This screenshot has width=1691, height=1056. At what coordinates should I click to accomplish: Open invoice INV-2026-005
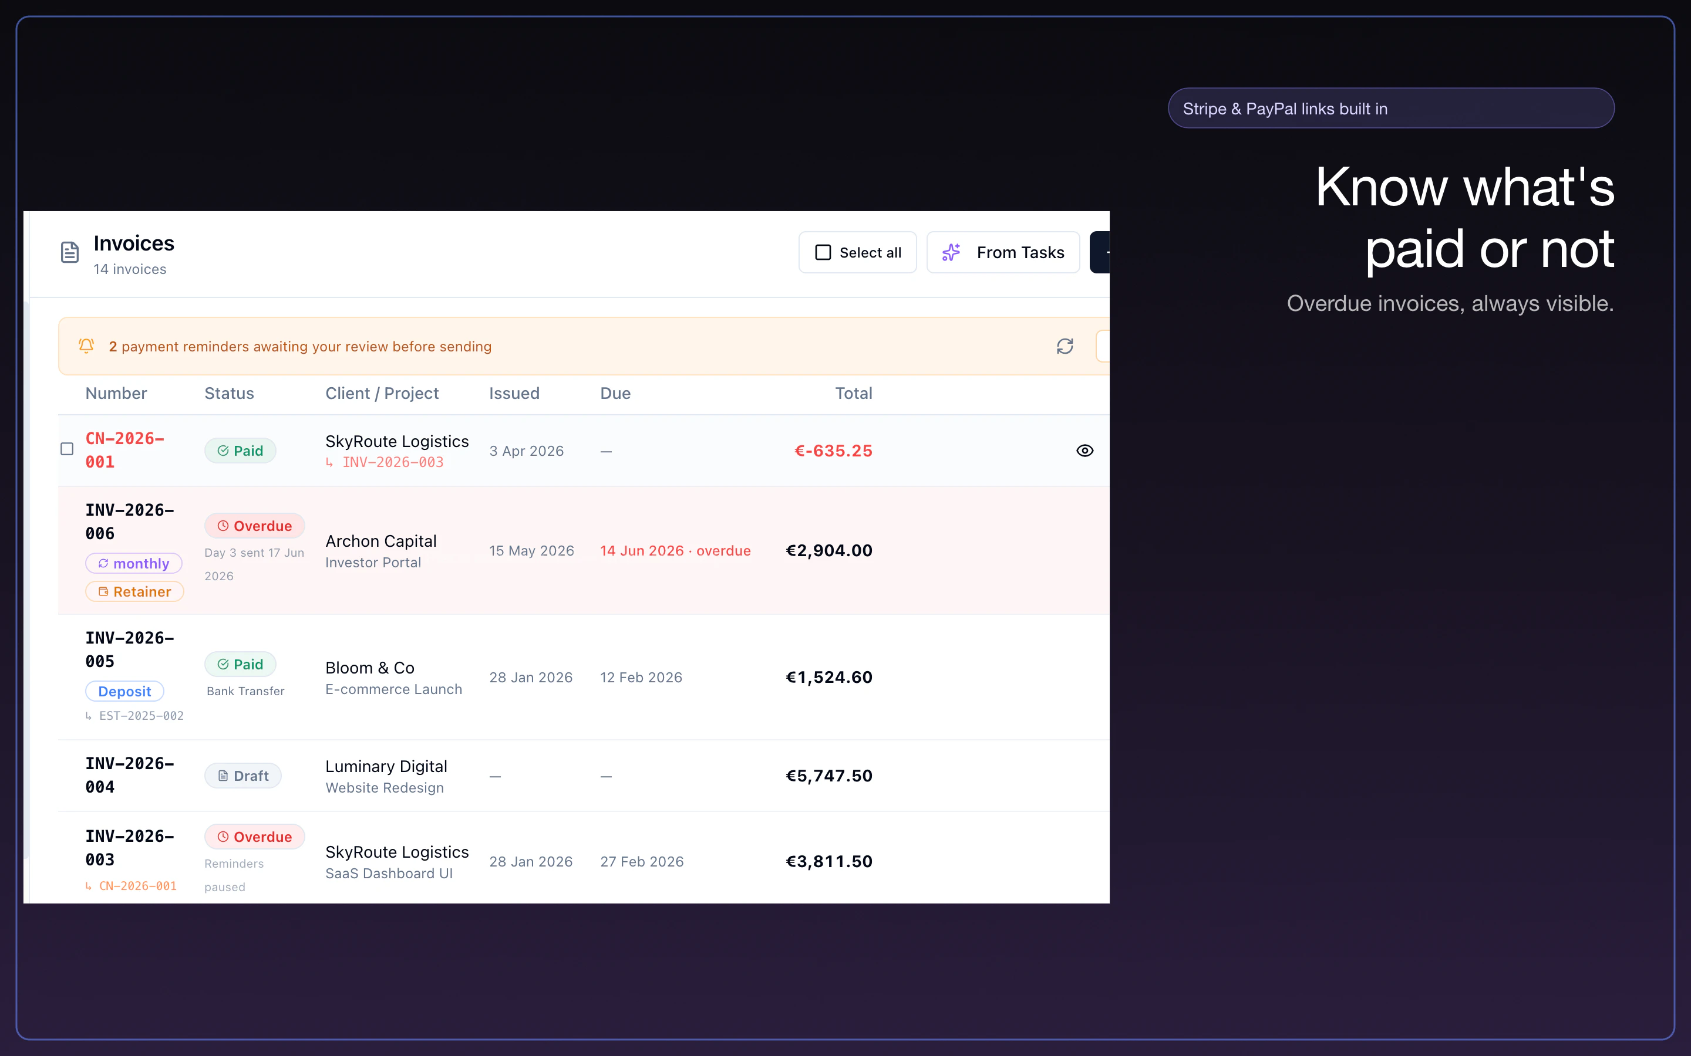[129, 649]
